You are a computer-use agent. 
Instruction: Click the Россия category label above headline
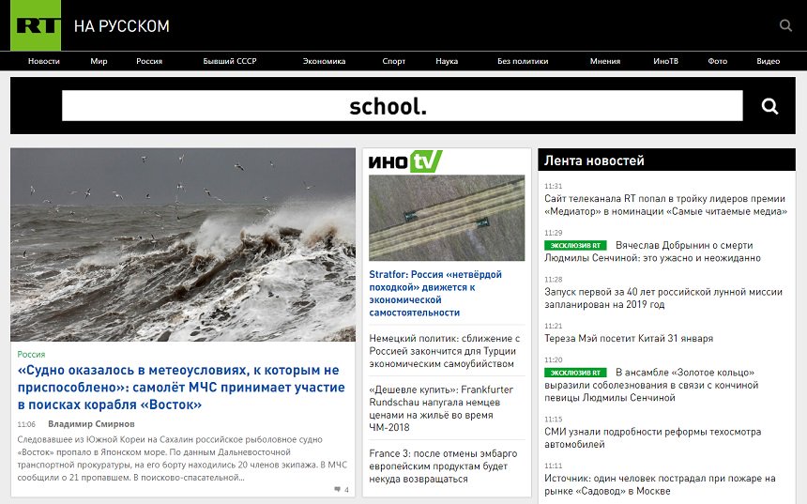pyautogui.click(x=31, y=355)
